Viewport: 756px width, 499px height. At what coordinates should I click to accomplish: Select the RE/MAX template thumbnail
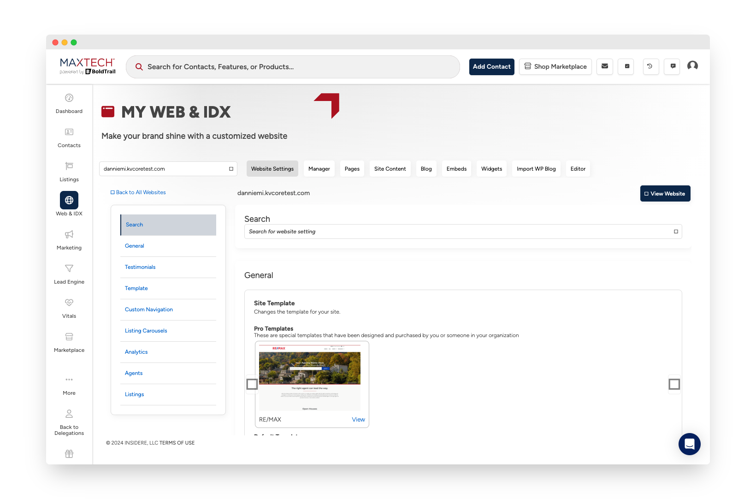click(x=310, y=378)
